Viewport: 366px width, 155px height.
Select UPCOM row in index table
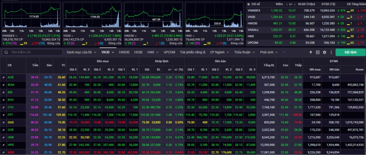(x=306, y=43)
